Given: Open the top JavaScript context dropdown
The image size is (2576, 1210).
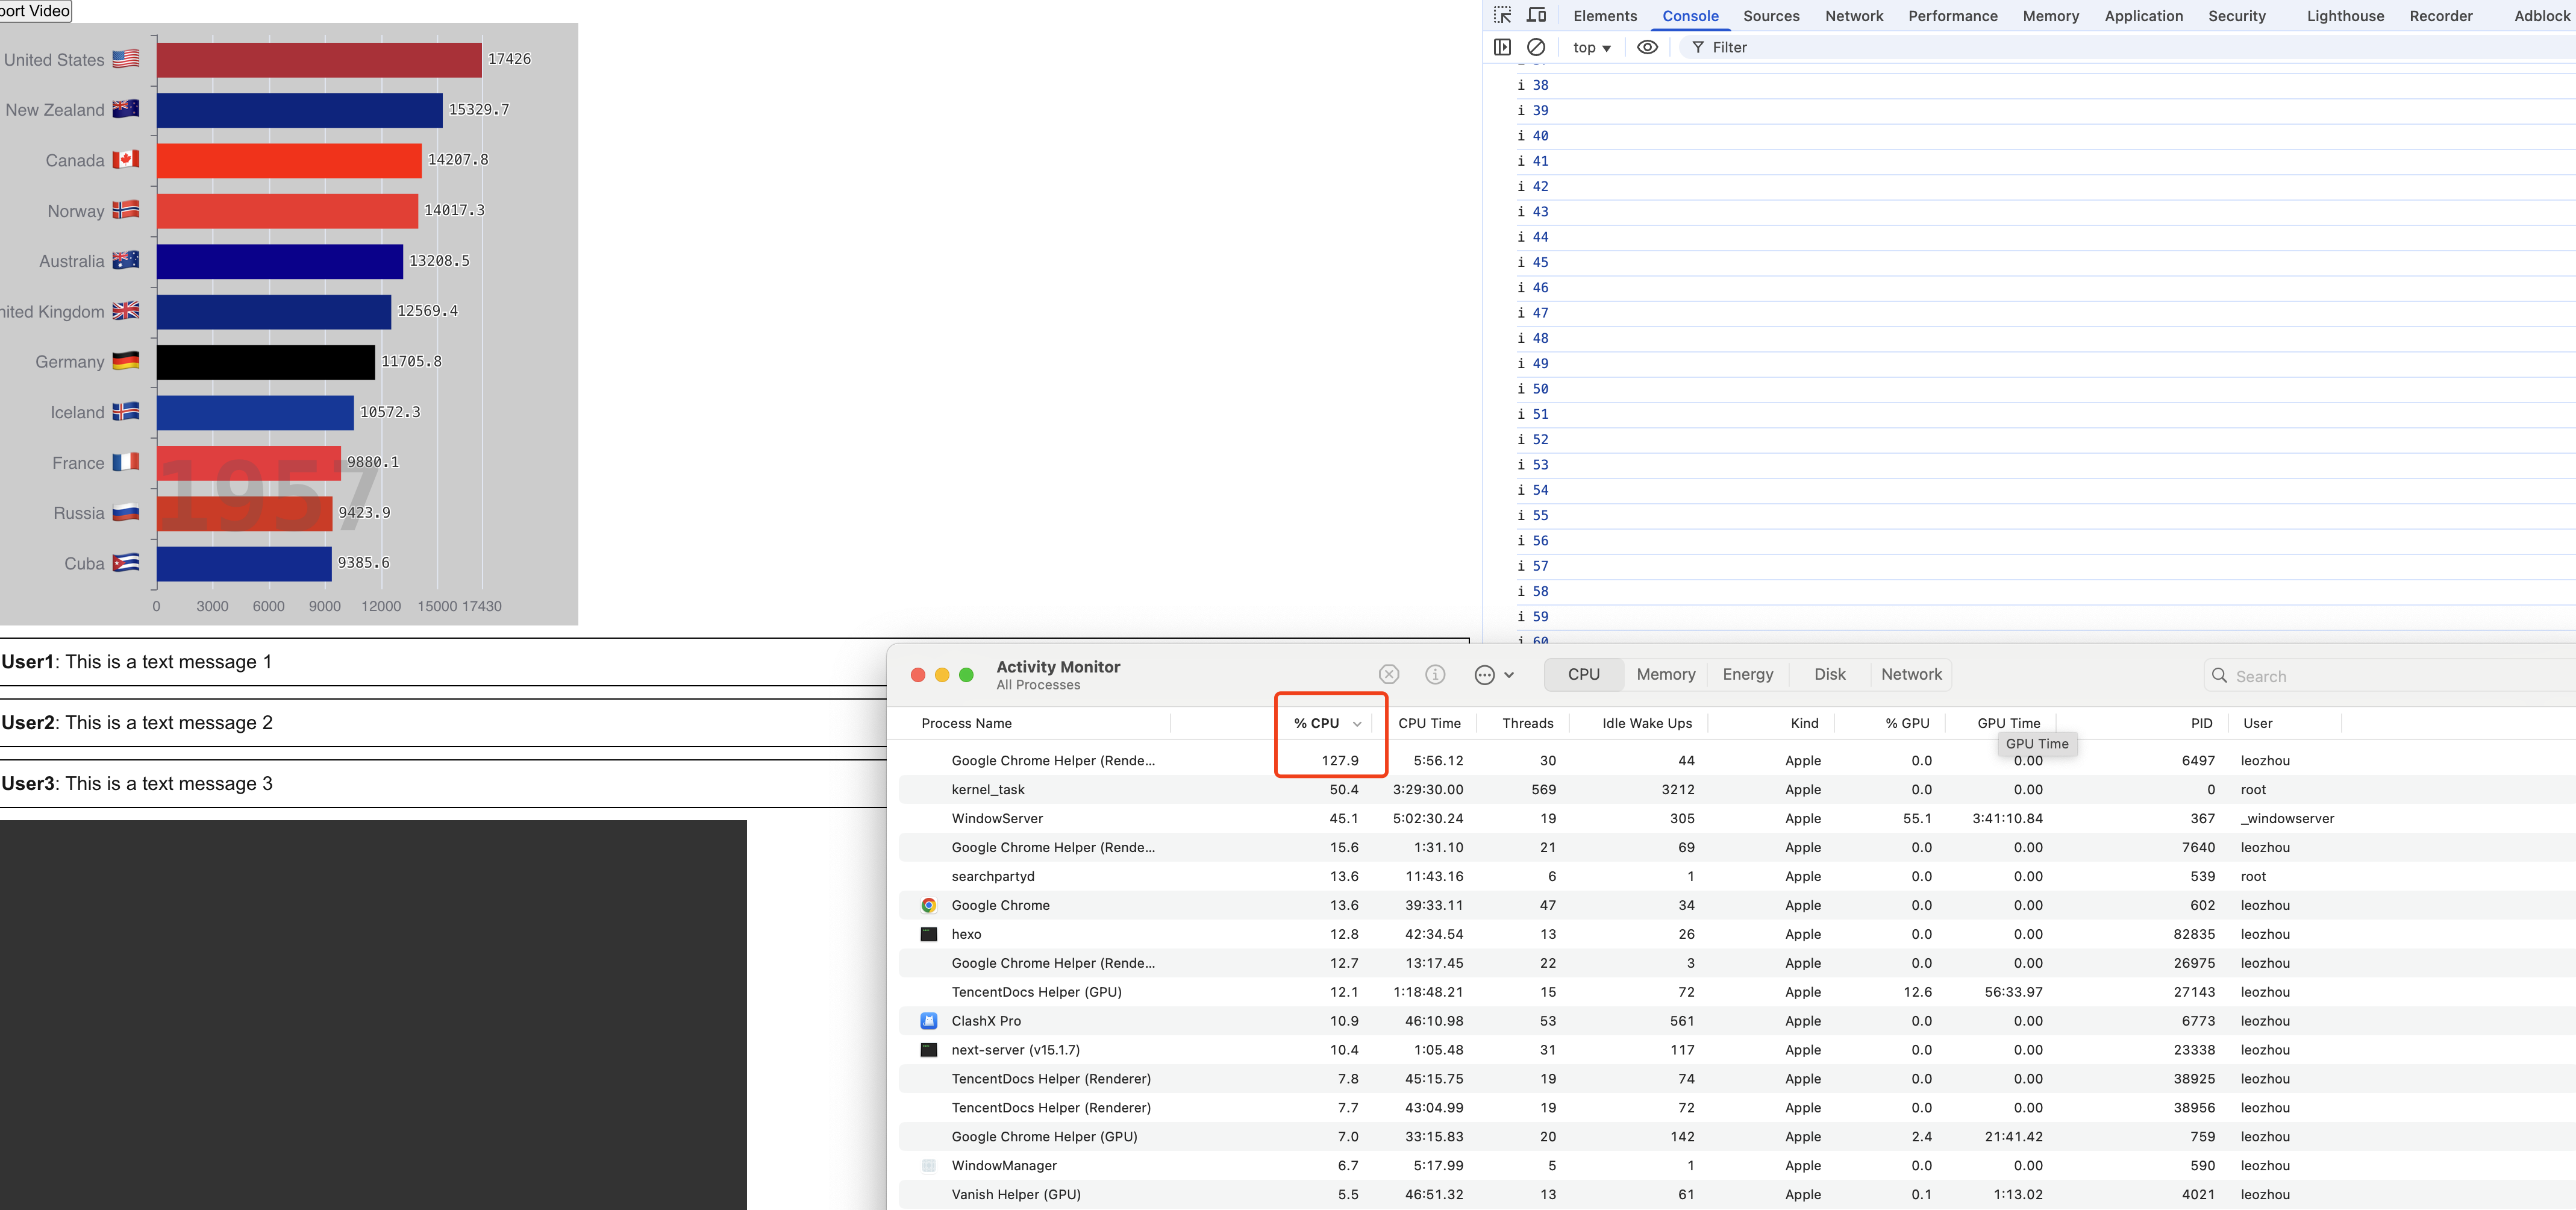Looking at the screenshot, I should click(x=1591, y=47).
